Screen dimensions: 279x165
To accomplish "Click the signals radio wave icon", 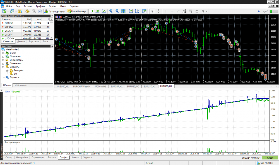I will (x=40, y=11).
